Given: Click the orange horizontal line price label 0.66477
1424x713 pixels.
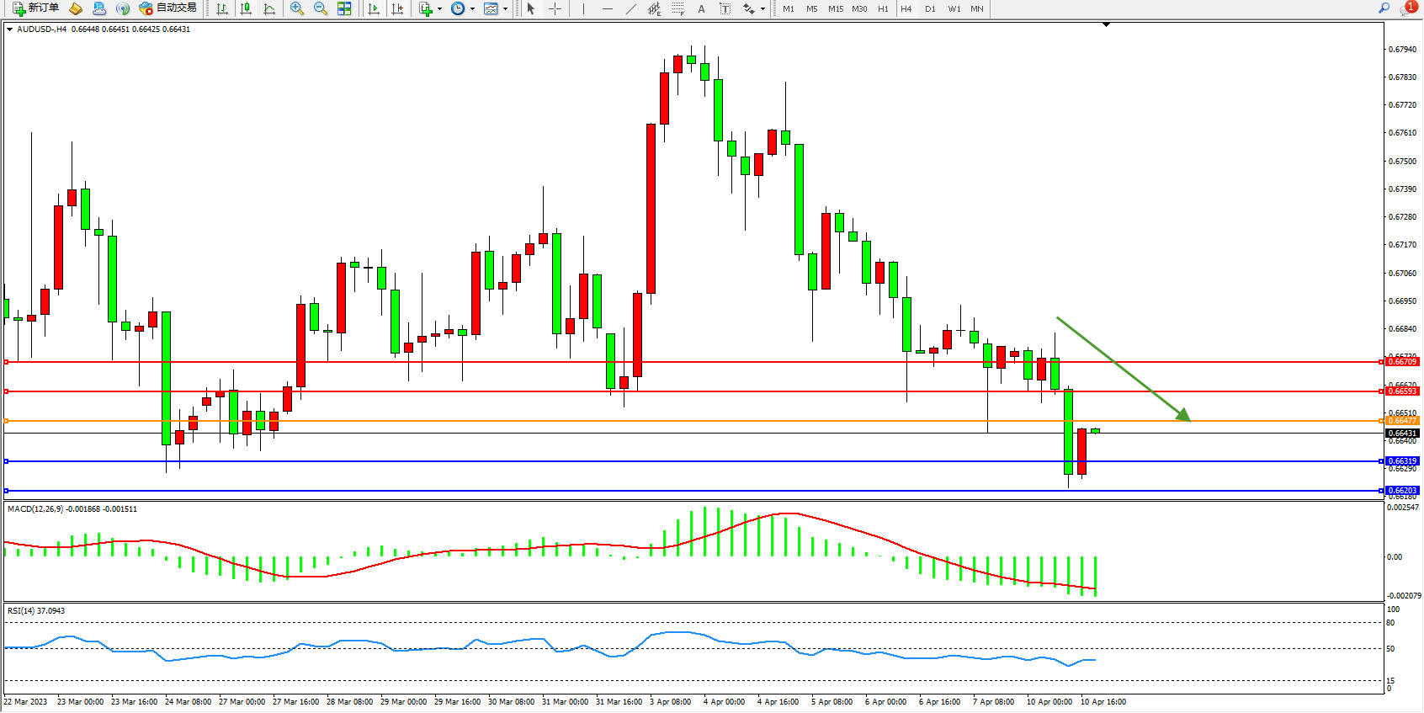Looking at the screenshot, I should [x=1401, y=420].
